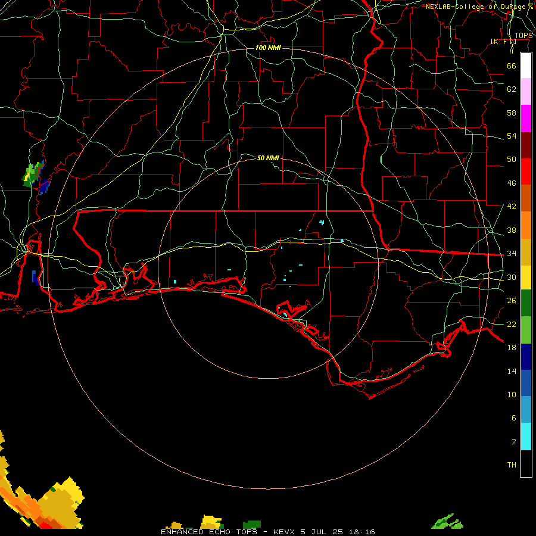536x536 pixels.
Task: Click the "6" legend value
Action: pos(514,418)
